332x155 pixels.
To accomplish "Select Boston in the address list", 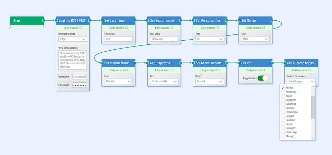I will pyautogui.click(x=289, y=124).
